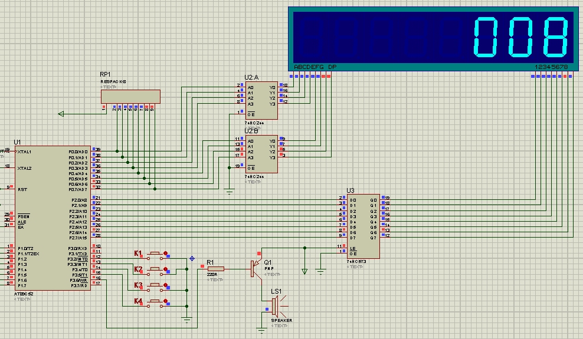Select the ground symbol below U2:B

tap(230, 190)
